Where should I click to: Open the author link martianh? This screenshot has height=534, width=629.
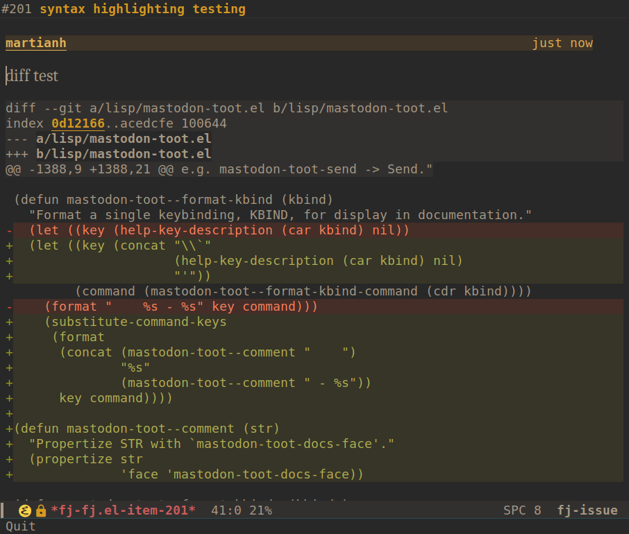35,43
